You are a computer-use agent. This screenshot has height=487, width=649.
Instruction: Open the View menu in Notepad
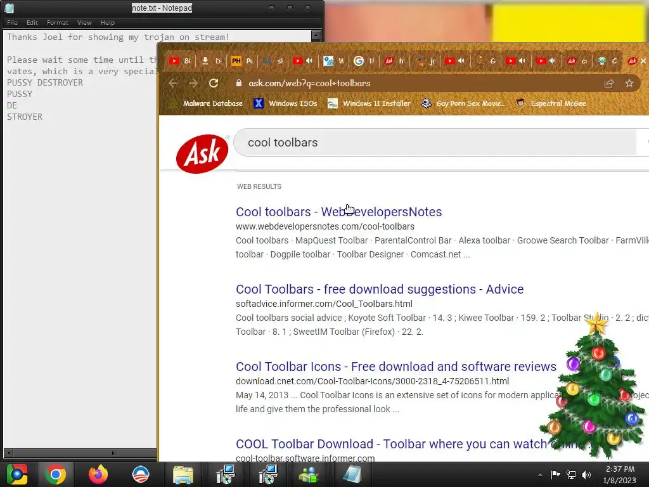pos(84,22)
